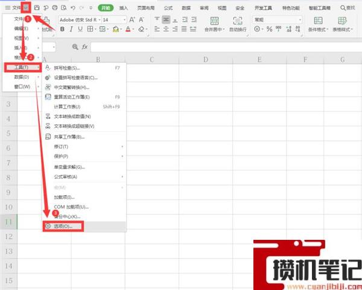The height and width of the screenshot is (290, 362).
Task: Apply thousands separator style
Action: pyautogui.click(x=278, y=29)
